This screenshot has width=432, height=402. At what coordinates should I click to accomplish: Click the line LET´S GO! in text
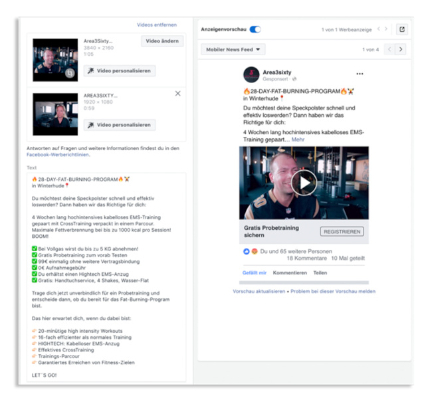point(44,375)
